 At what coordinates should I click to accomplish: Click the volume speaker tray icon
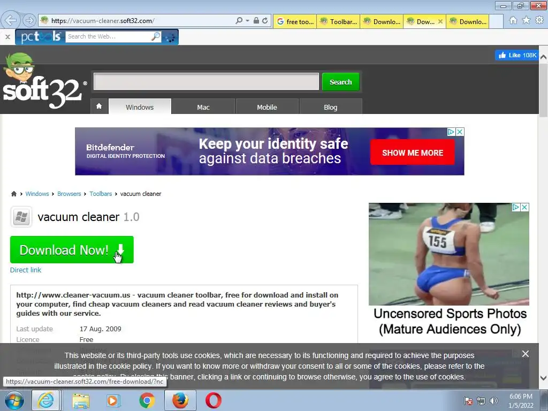(493, 401)
